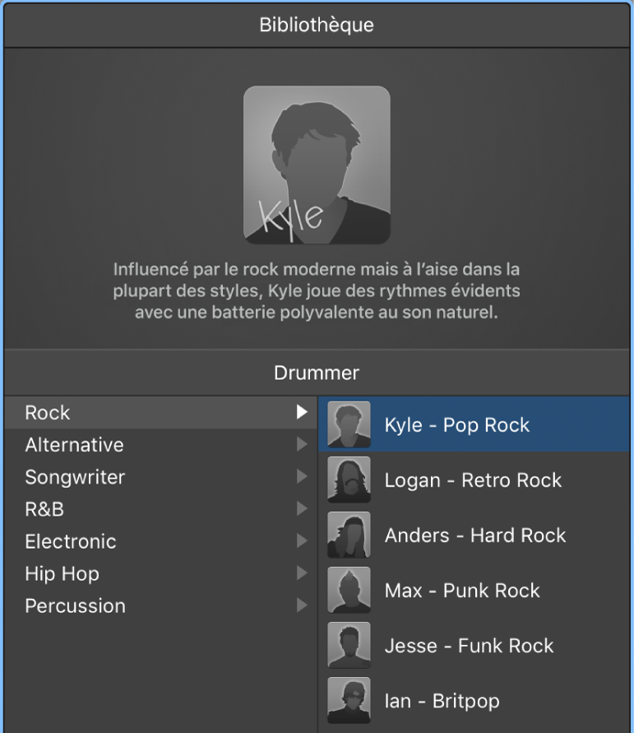
Task: Click Kyle's drummer avatar icon in list
Action: pos(349,424)
